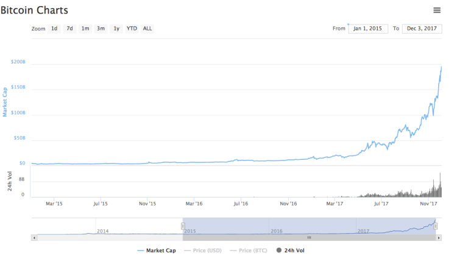This screenshot has height=255, width=468.
Task: Set zoom to 1d
Action: click(x=54, y=29)
